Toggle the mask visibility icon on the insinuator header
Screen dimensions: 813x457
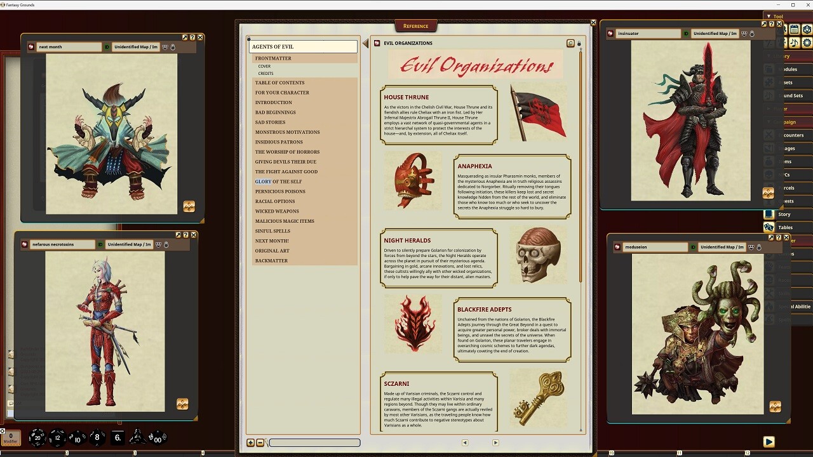tap(744, 34)
